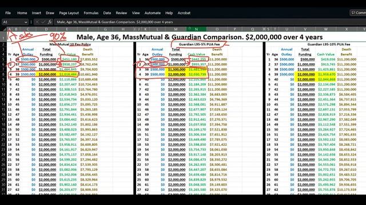
Task: Click the 'MassMutual 10 Pay Policy' heading cell
Action: (x=70, y=44)
